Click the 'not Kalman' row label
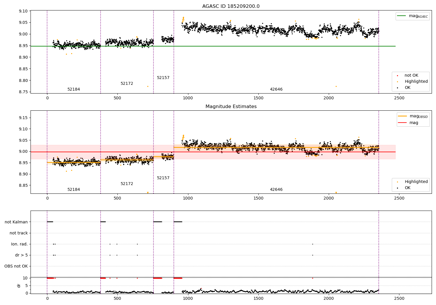436x305 pixels. (16, 222)
